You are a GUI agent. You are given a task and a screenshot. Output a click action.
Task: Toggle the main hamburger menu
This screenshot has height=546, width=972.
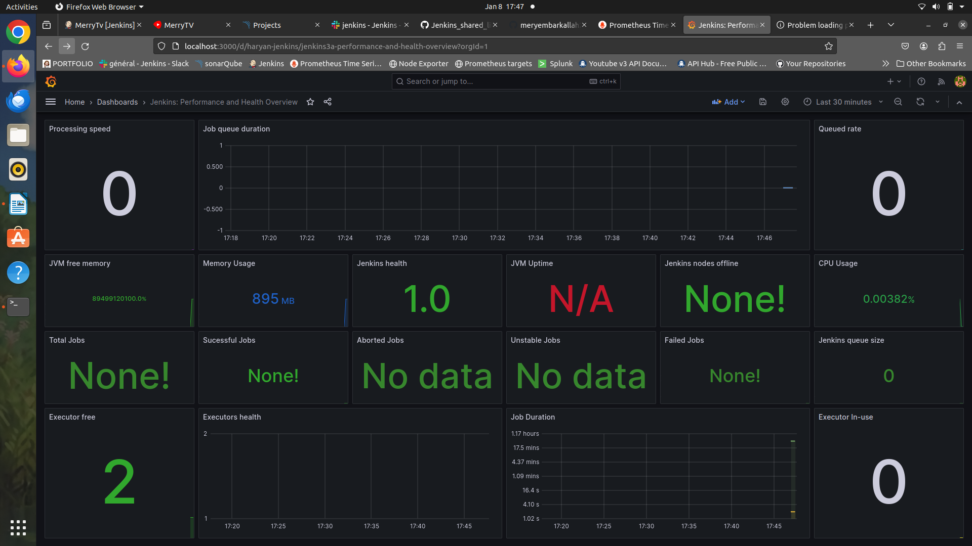click(51, 102)
